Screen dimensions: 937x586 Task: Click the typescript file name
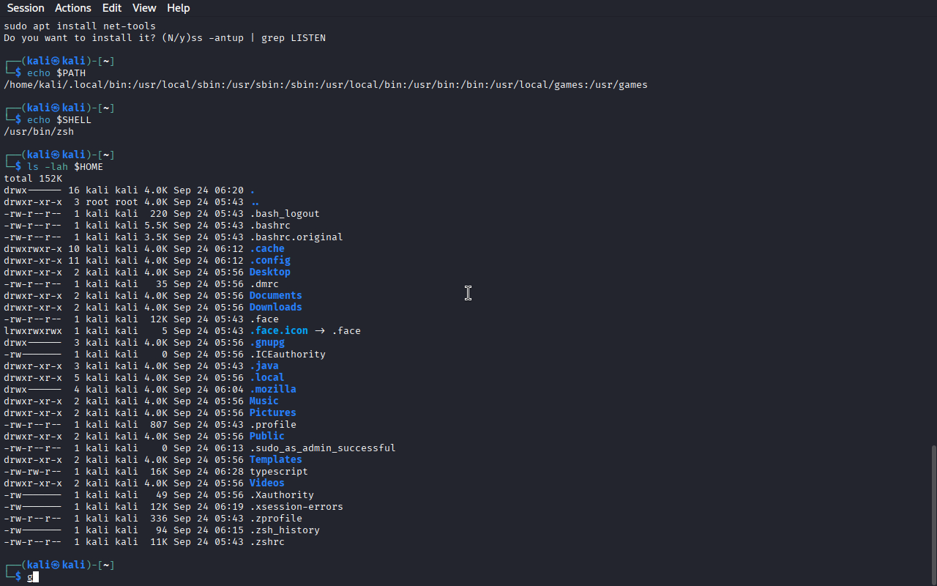[x=278, y=472]
